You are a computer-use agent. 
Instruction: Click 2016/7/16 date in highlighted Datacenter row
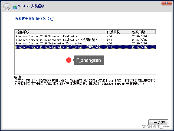pyautogui.click(x=139, y=47)
